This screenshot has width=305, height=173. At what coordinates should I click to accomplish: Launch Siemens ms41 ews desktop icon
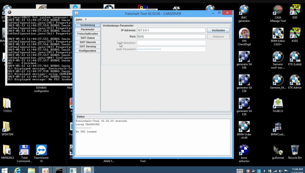(278, 60)
